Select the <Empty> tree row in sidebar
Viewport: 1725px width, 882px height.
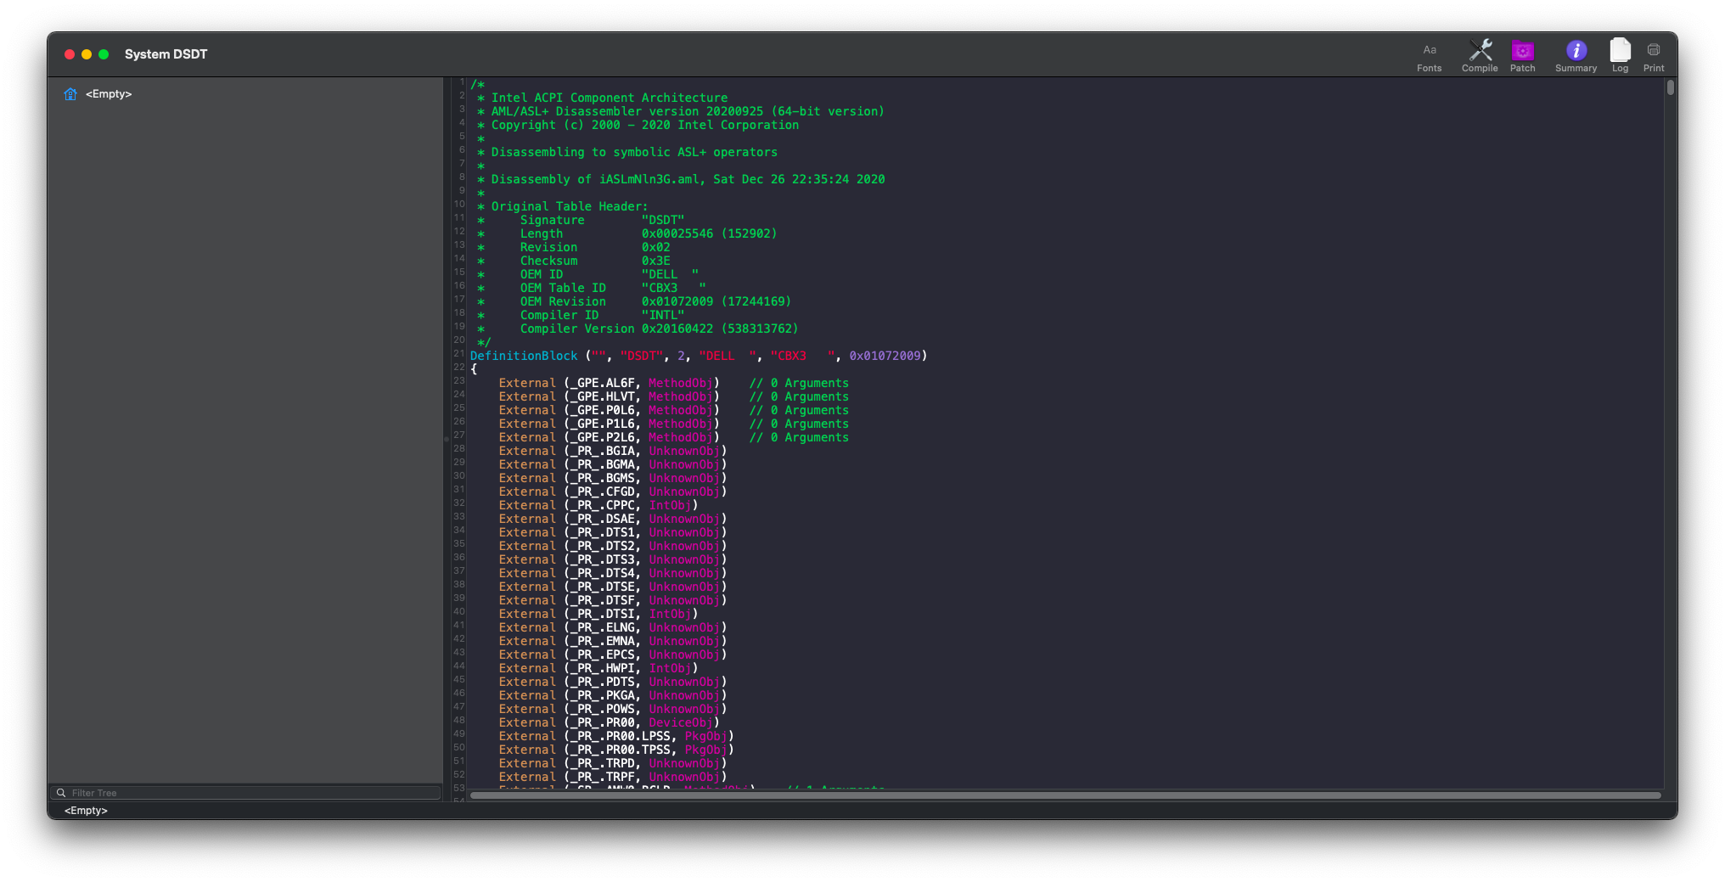[245, 94]
